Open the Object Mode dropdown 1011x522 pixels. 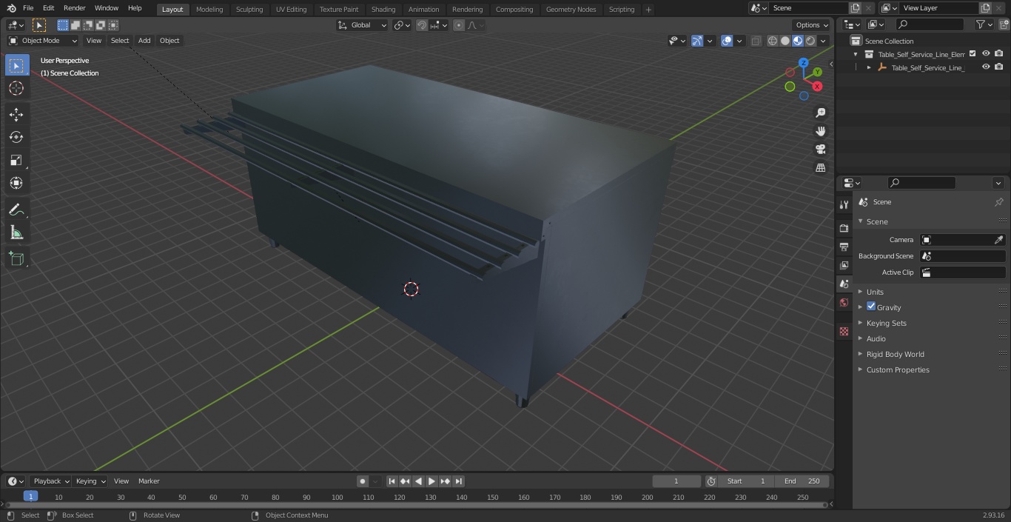point(43,41)
